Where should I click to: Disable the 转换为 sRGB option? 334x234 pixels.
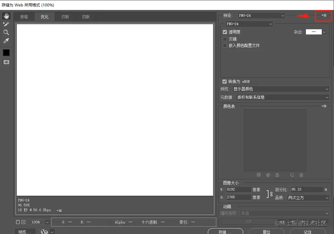pyautogui.click(x=224, y=81)
